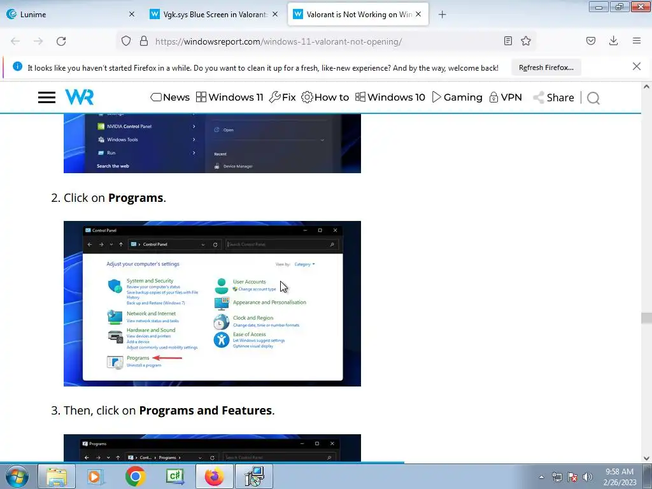Open a new tab with plus button

tap(442, 15)
